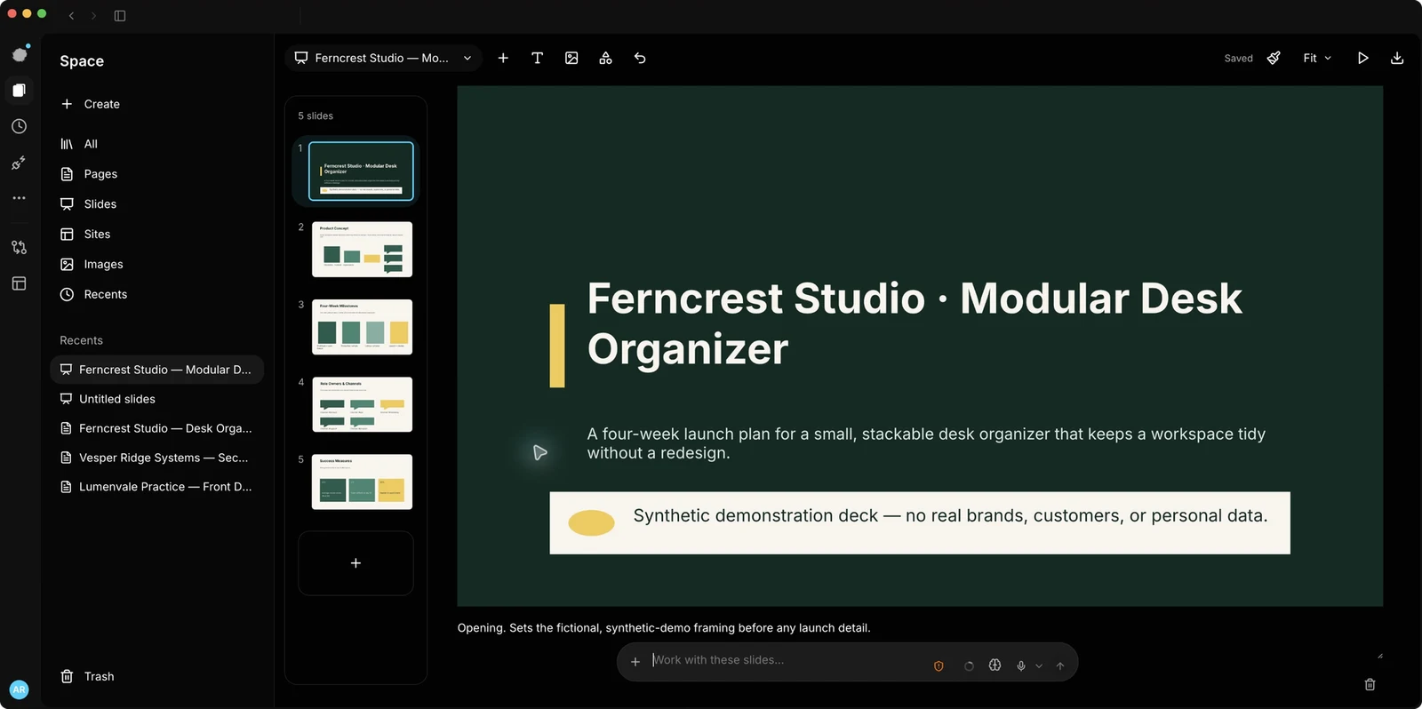Open the Untitled slides recent item

click(156, 399)
